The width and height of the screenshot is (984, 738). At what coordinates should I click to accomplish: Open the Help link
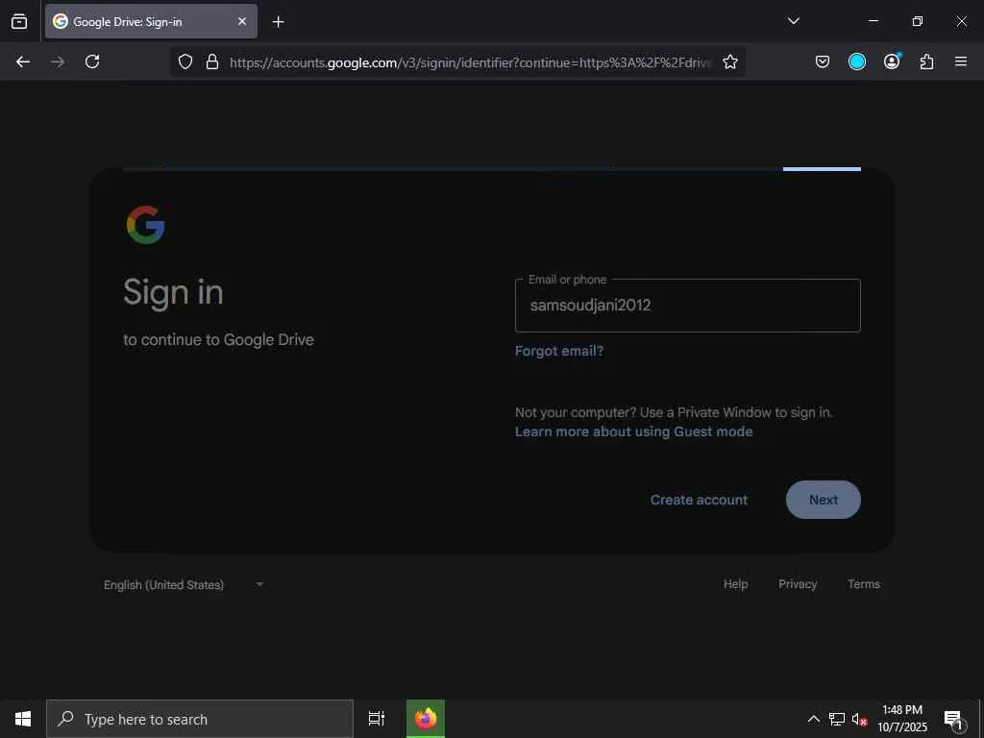pos(735,584)
